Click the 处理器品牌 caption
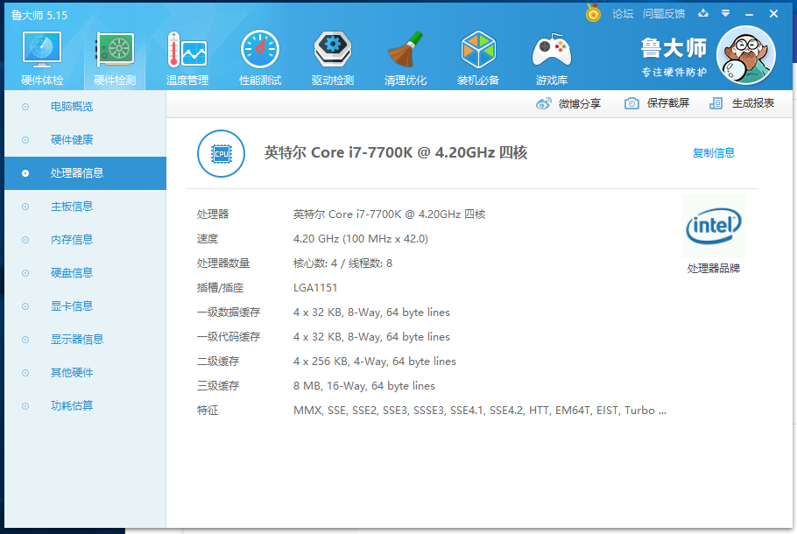Viewport: 797px width, 534px height. coord(714,268)
